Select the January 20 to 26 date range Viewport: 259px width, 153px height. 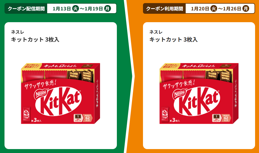(x=220, y=9)
